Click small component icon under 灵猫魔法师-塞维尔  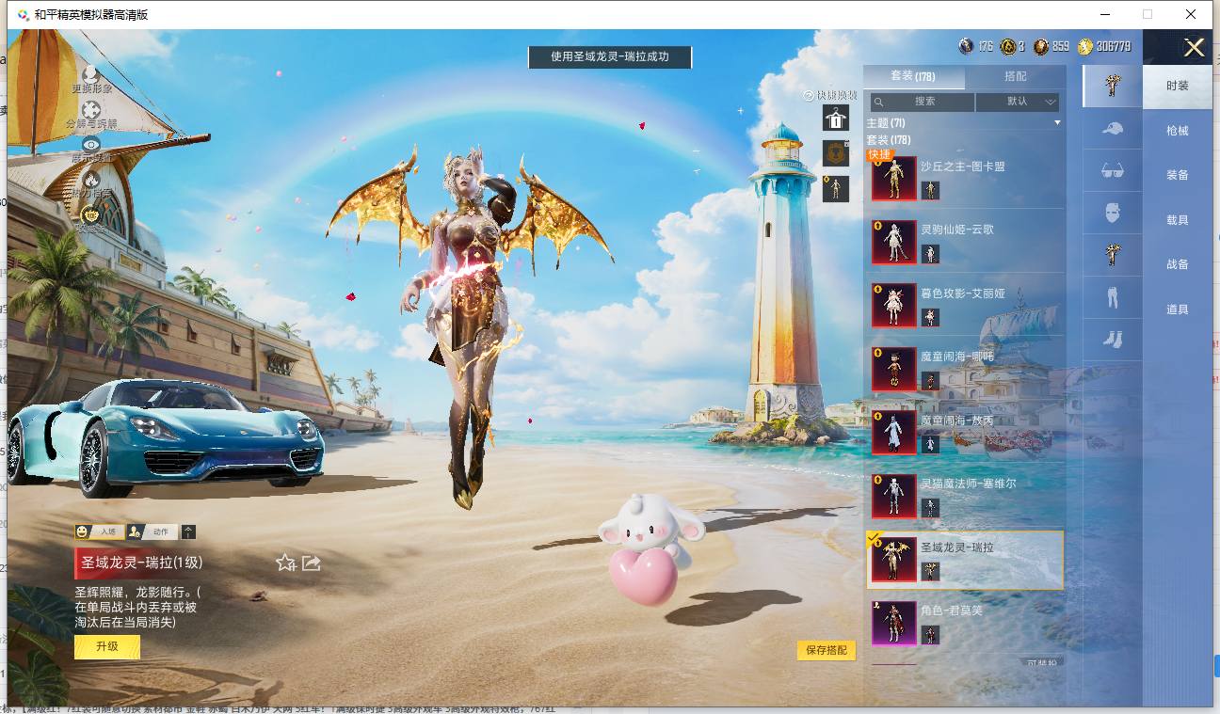pos(930,508)
